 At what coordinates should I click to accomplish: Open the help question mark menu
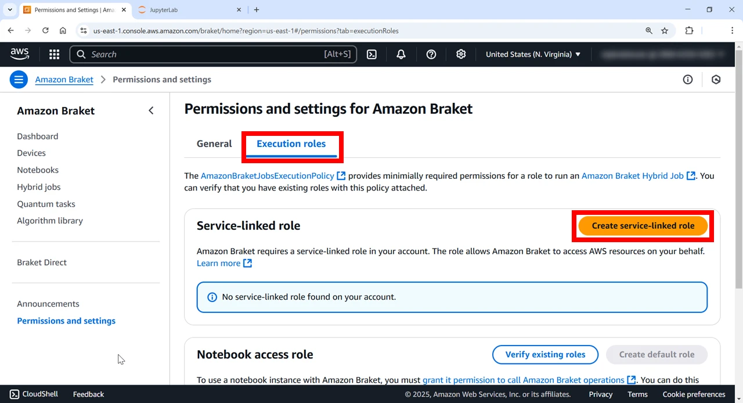(431, 54)
